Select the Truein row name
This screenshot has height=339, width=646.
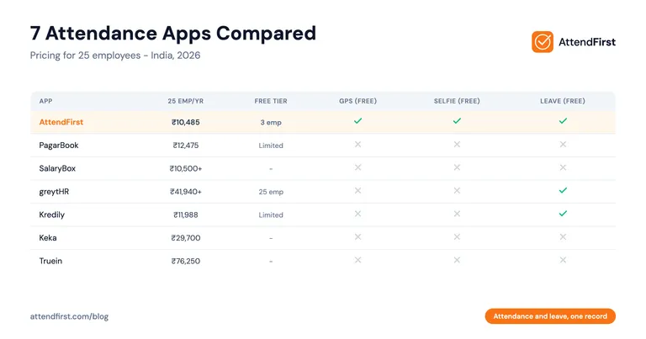[50, 261]
